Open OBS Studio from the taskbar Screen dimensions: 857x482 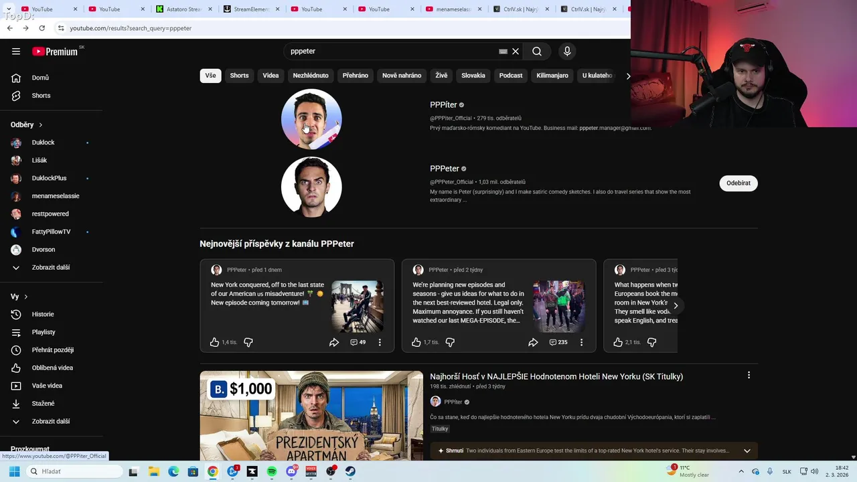coord(331,471)
